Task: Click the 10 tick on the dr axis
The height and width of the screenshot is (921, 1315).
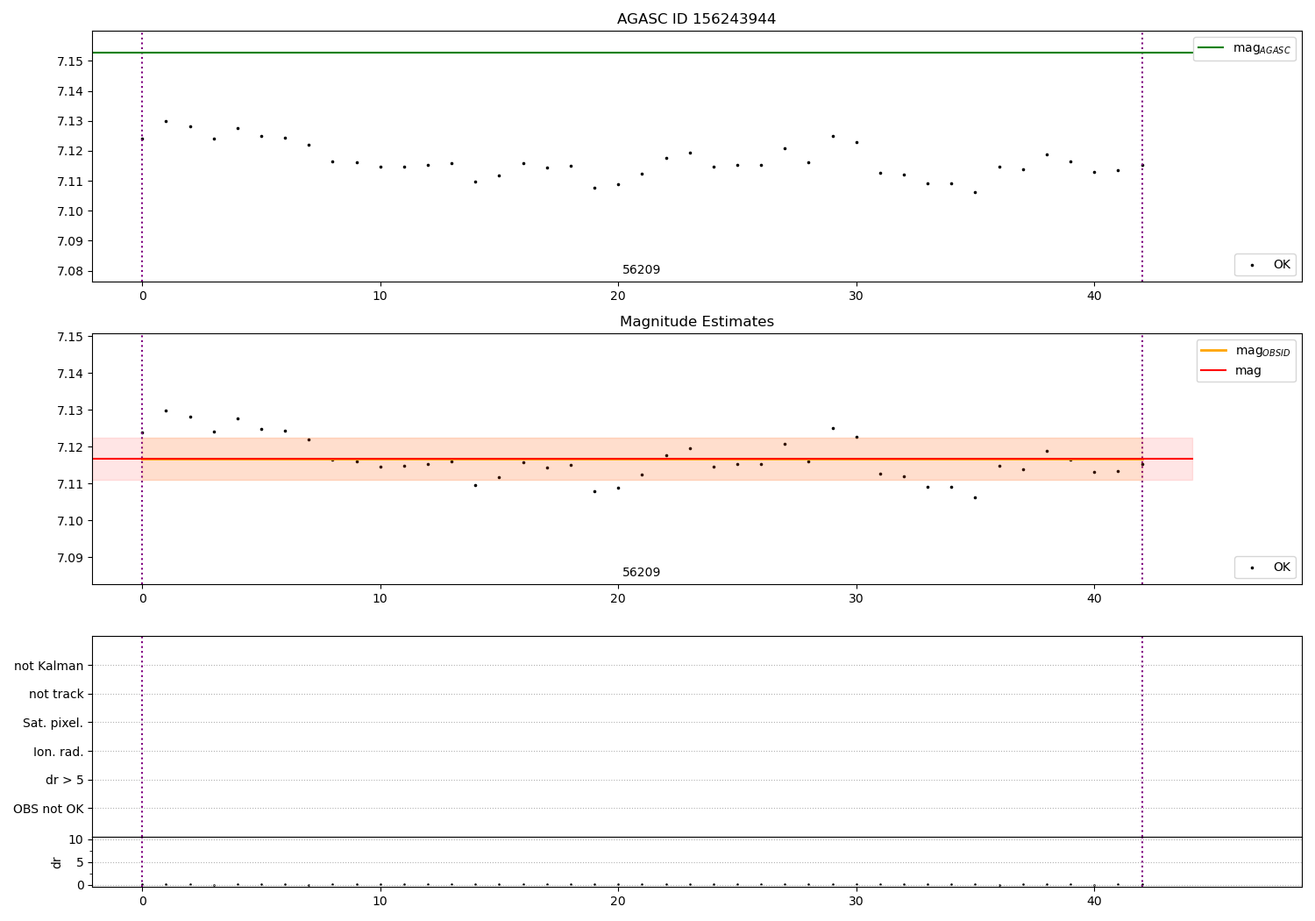Action: coord(76,839)
